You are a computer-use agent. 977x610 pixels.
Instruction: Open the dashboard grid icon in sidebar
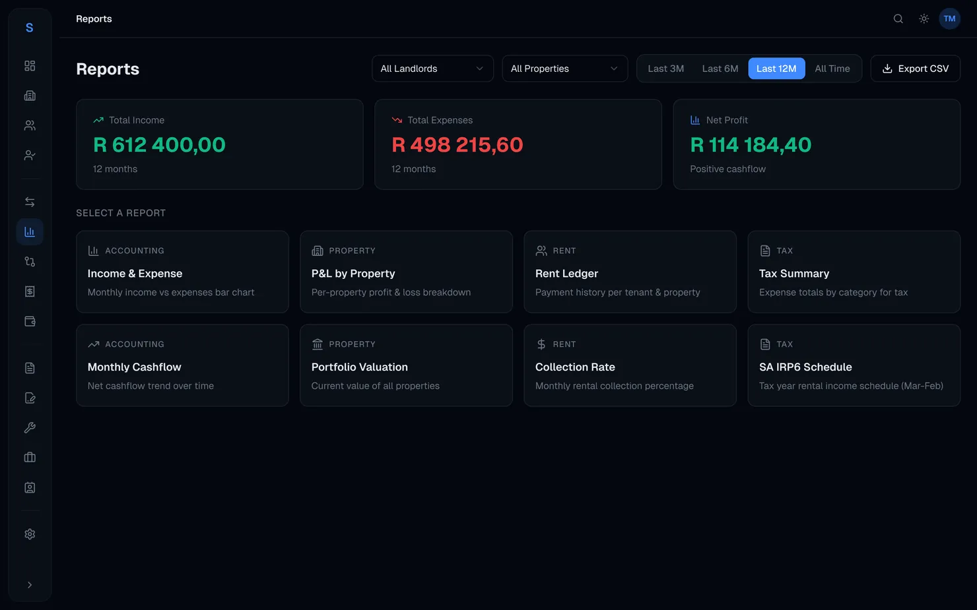tap(30, 66)
